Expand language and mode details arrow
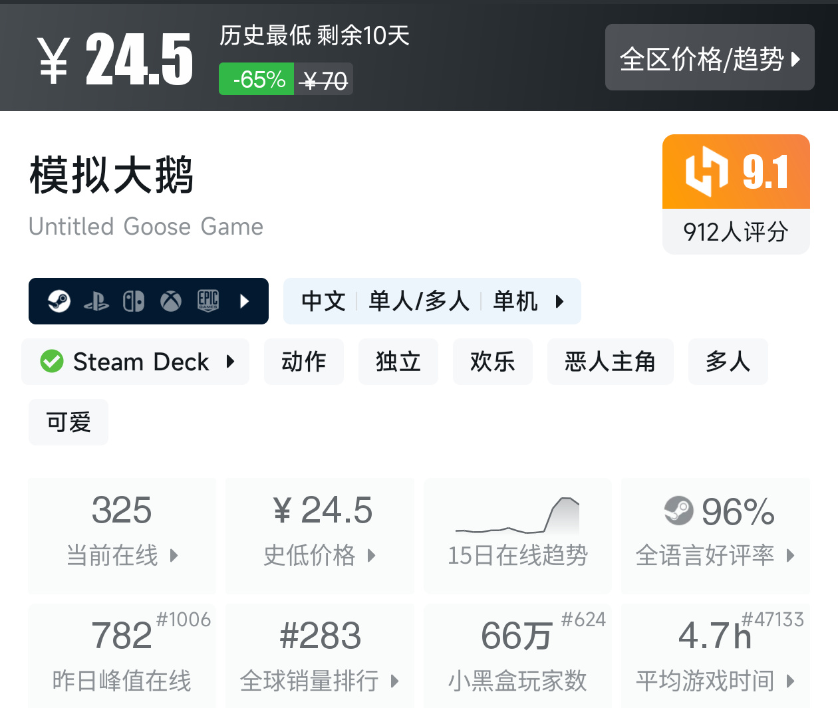Viewport: 838px width, 708px height. pyautogui.click(x=559, y=301)
